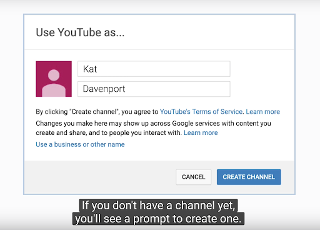Click the 'Use YouTube as...' dialog heading

click(80, 32)
